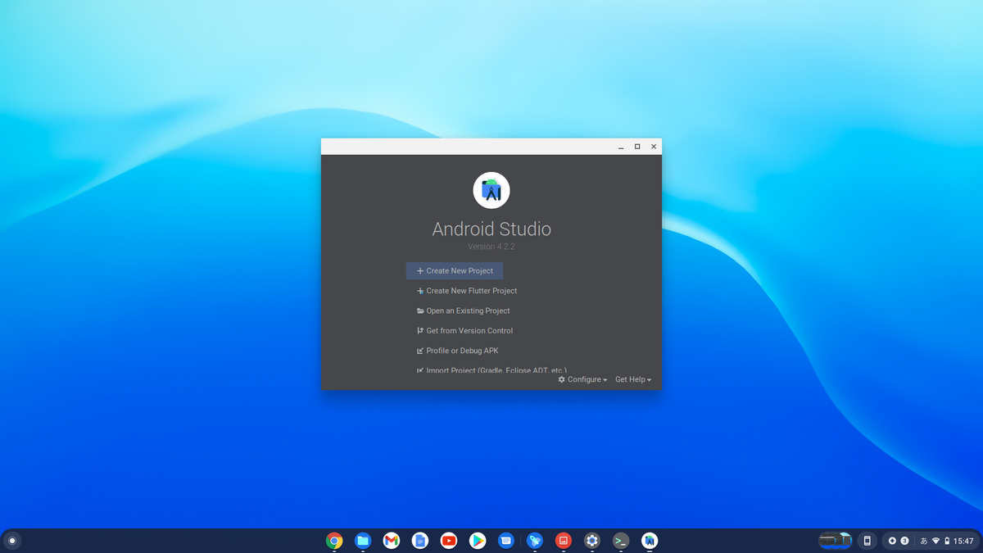The width and height of the screenshot is (983, 553).
Task: Open Gmail from the shelf
Action: point(392,541)
